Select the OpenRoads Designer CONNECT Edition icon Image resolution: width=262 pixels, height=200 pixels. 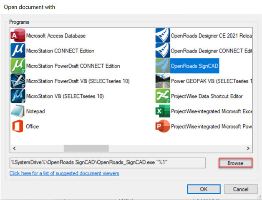(x=163, y=50)
